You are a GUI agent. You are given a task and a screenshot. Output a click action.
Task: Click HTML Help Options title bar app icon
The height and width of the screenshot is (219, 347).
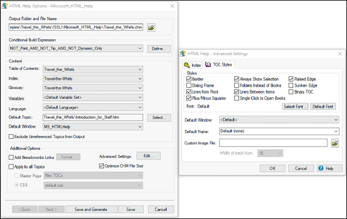[x=5, y=6]
